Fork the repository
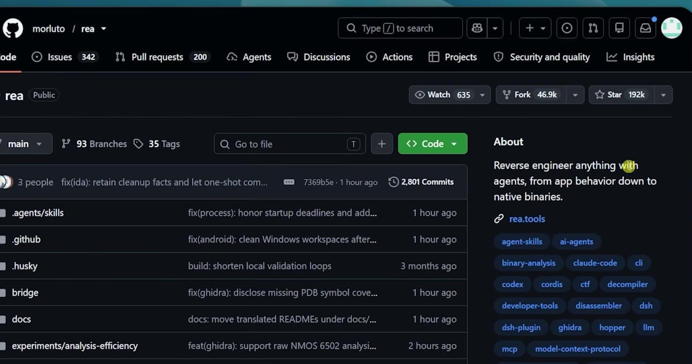 click(x=531, y=95)
